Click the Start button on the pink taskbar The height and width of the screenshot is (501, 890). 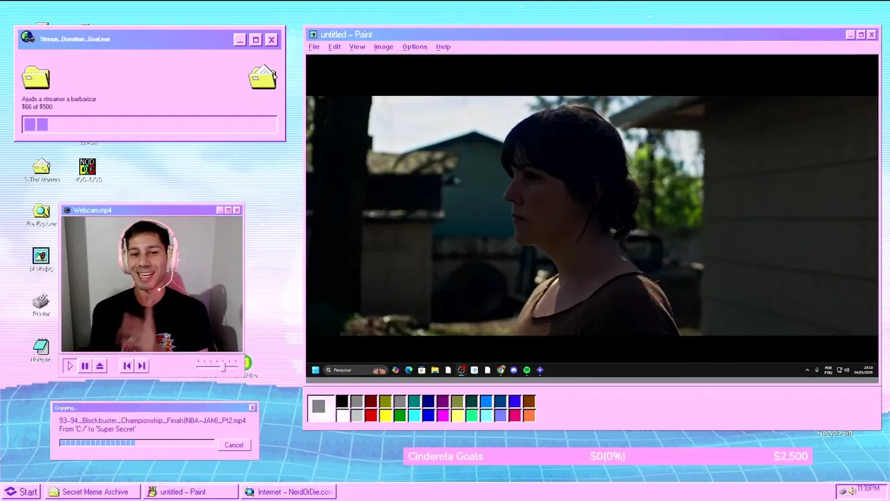22,492
